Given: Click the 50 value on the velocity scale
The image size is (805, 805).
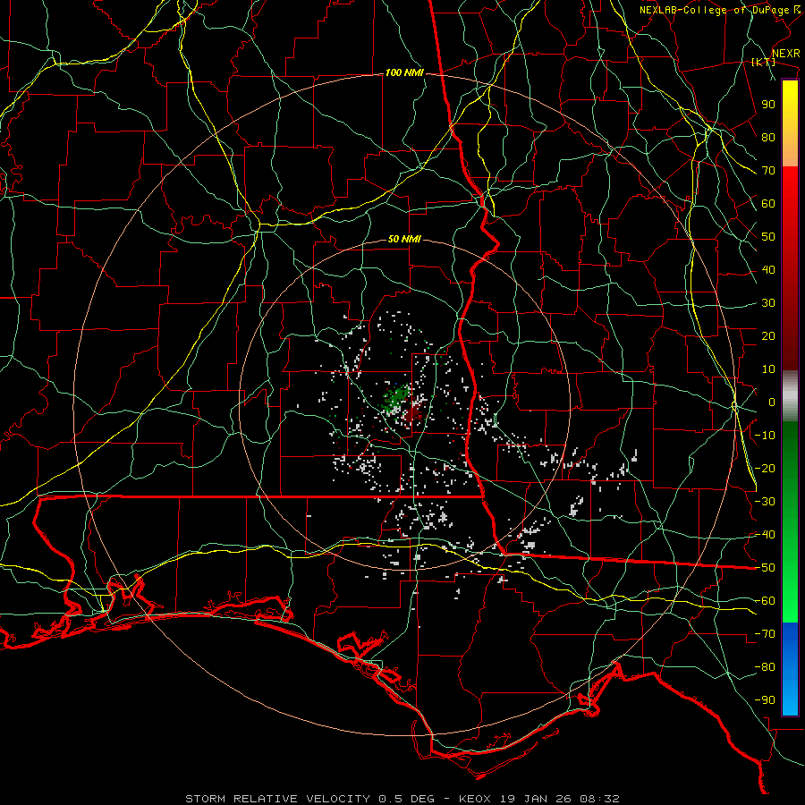Looking at the screenshot, I should (768, 237).
